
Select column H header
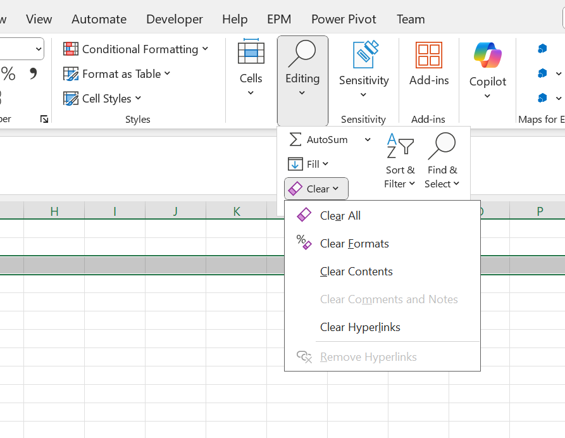pos(54,211)
